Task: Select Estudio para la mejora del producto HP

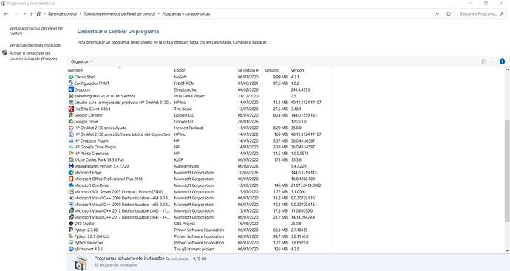Action: pos(199,103)
